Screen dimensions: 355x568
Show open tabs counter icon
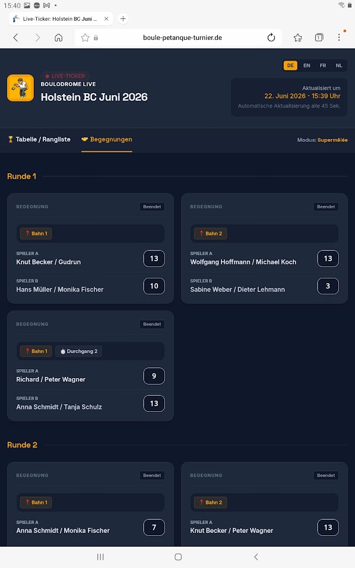click(x=319, y=37)
